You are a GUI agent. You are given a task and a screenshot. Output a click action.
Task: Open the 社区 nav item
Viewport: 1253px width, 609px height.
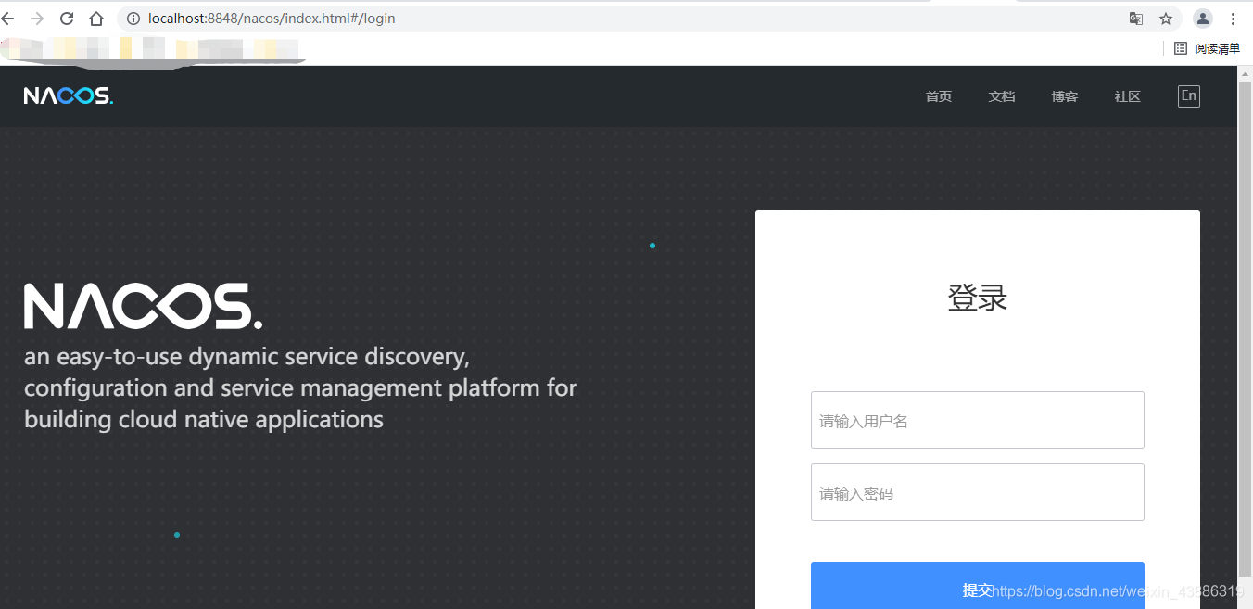(x=1128, y=96)
